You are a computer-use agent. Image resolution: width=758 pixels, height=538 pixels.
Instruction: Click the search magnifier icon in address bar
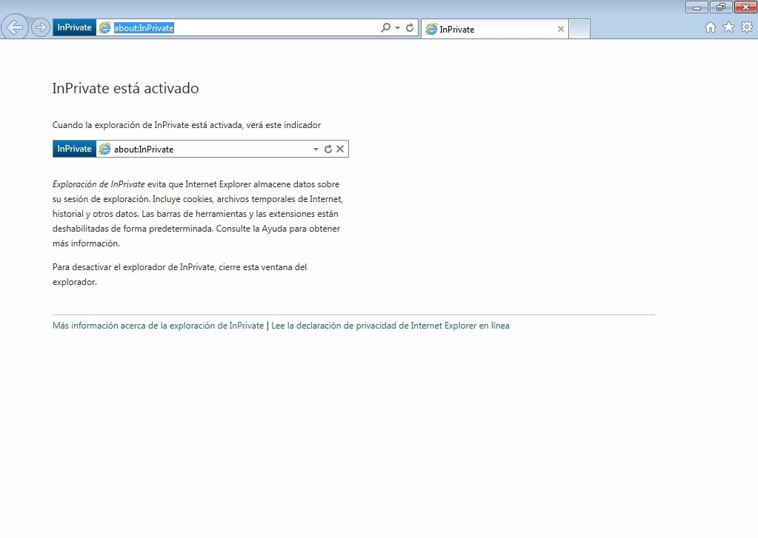pos(385,27)
